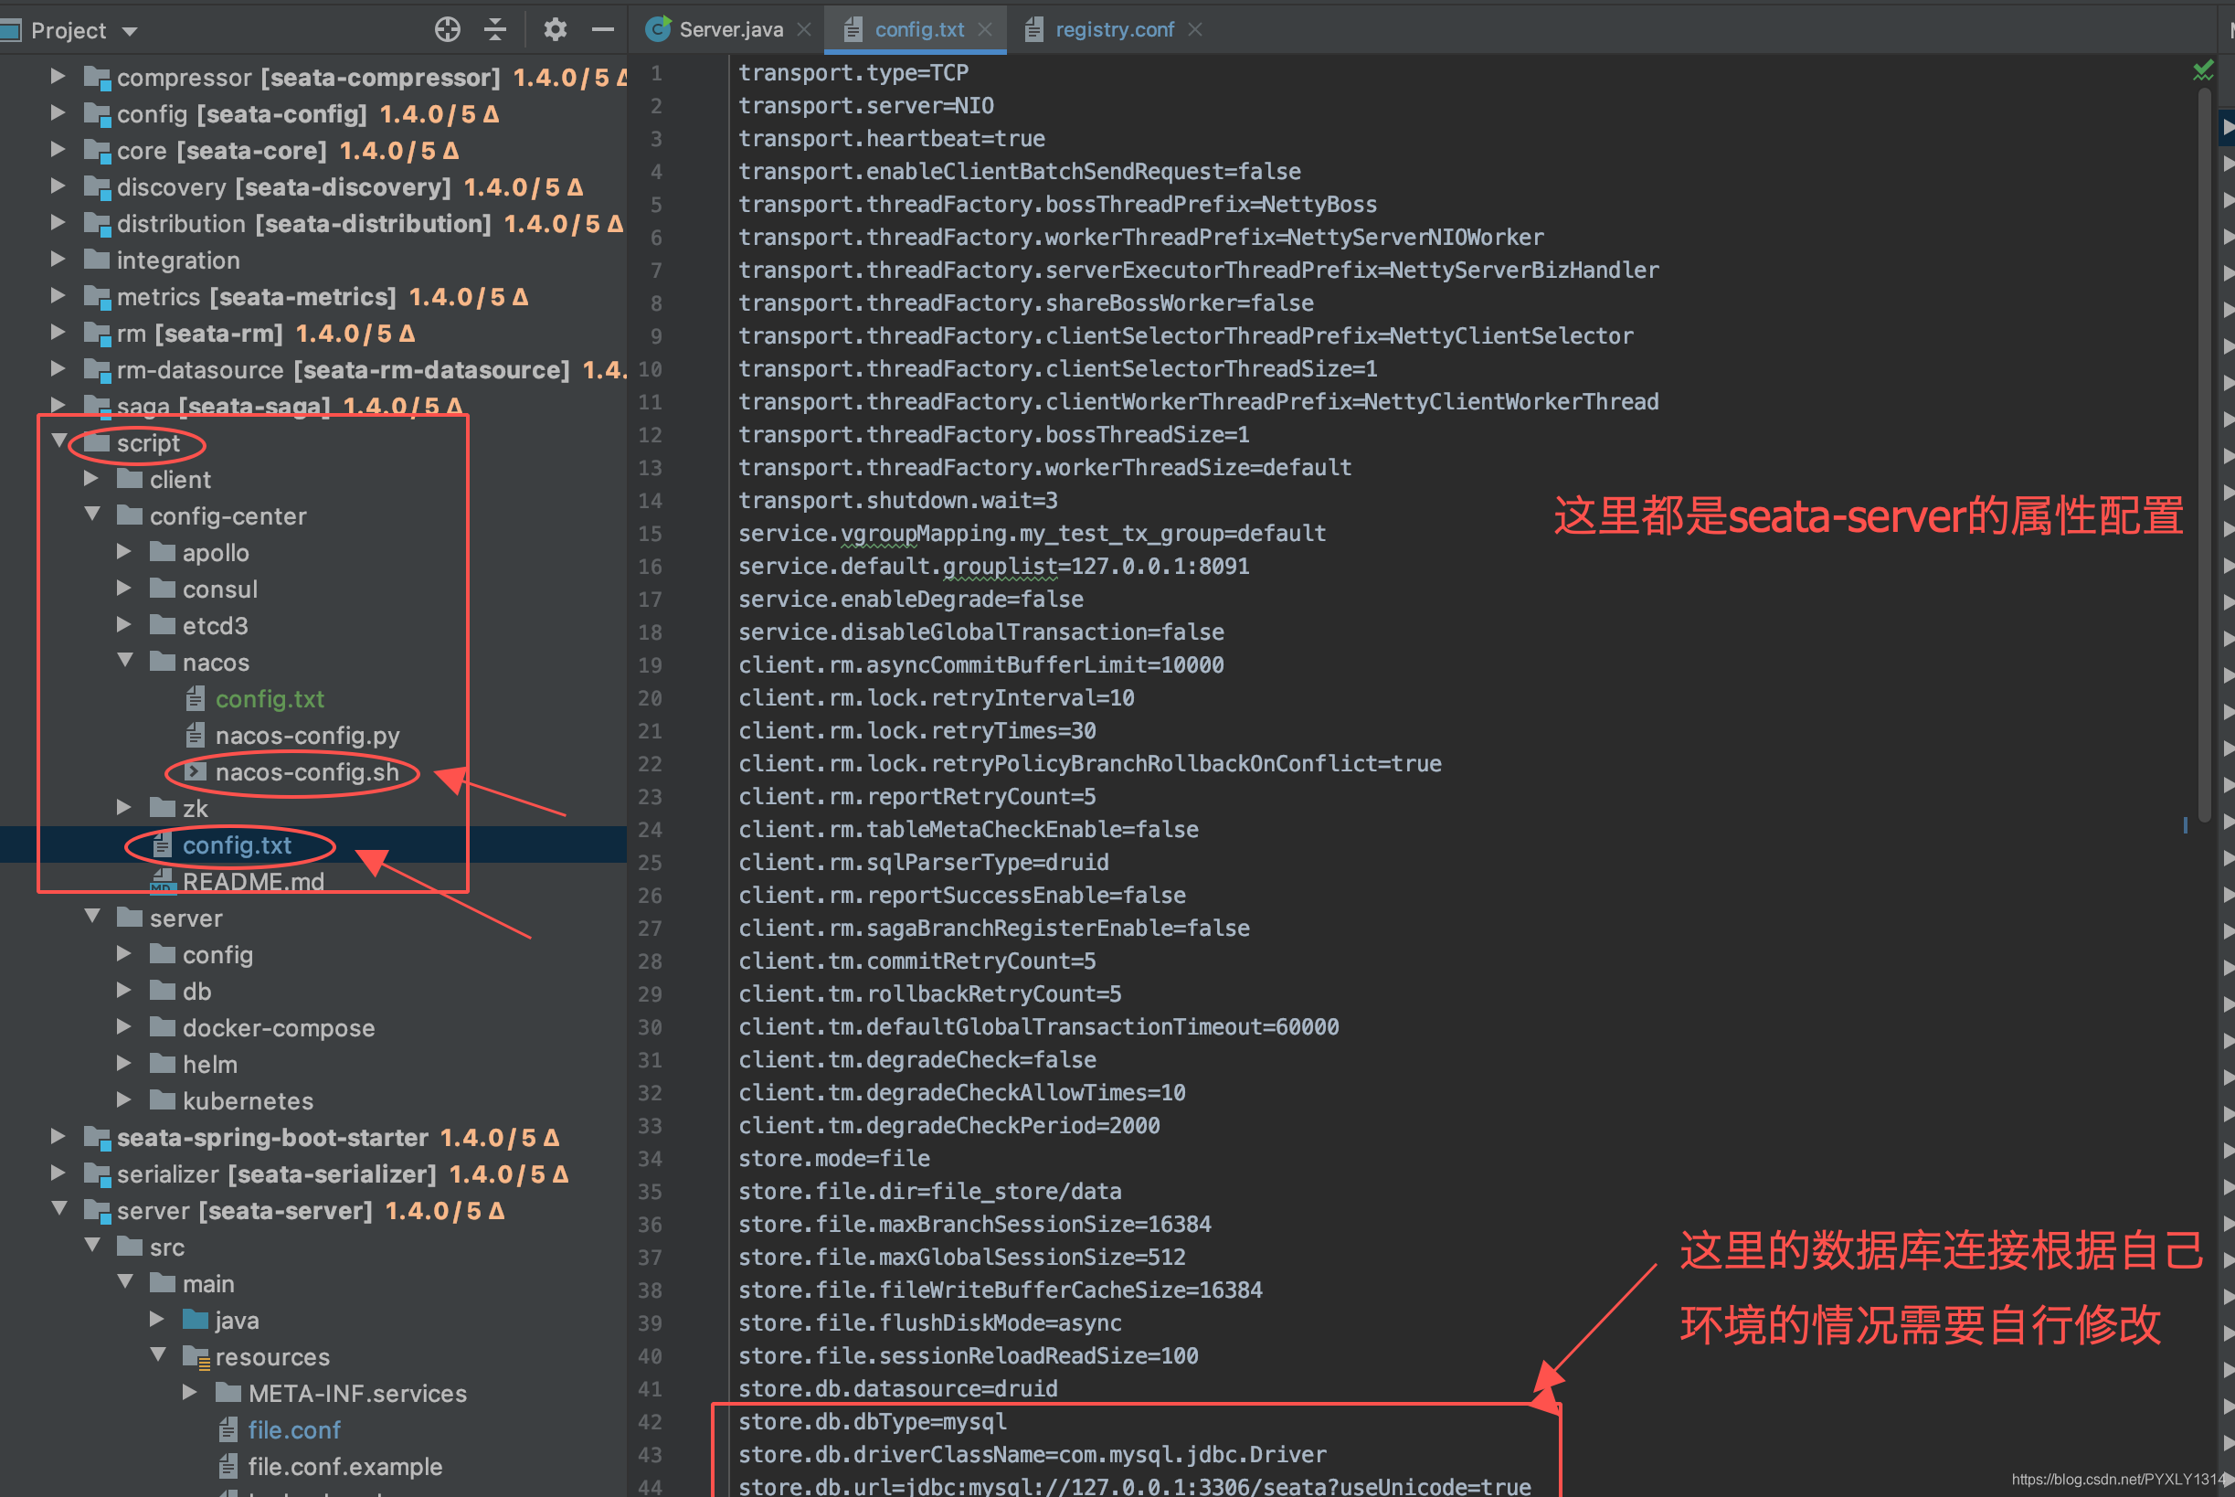This screenshot has width=2235, height=1497.
Task: Switch to the Server.java tab
Action: [x=730, y=29]
